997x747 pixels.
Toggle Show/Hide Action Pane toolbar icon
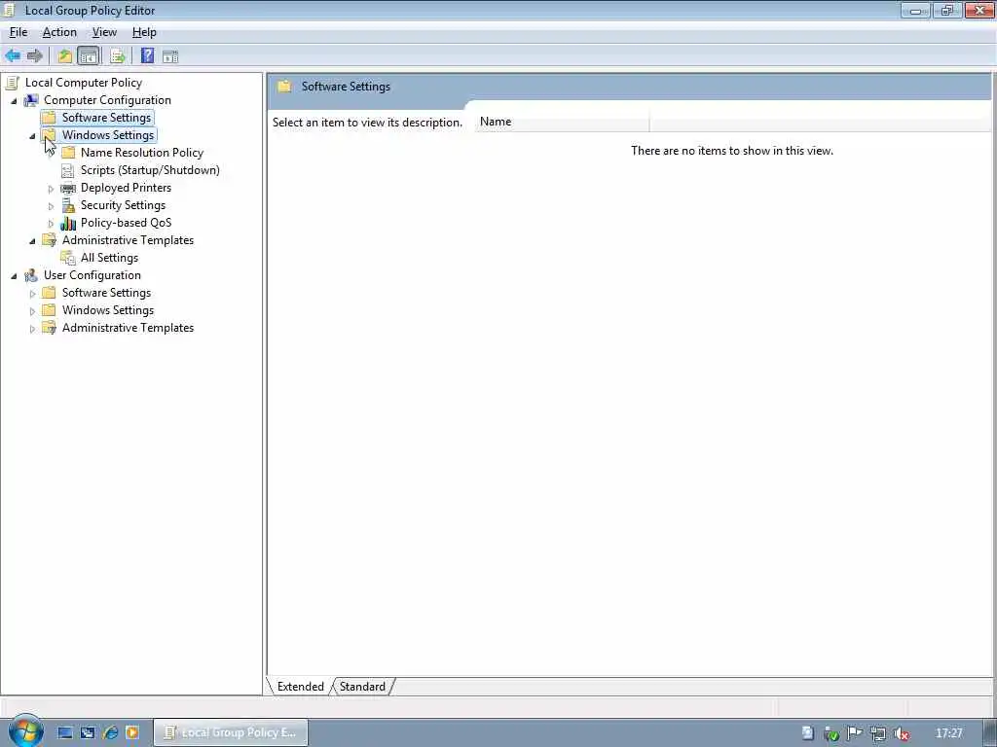coord(170,55)
